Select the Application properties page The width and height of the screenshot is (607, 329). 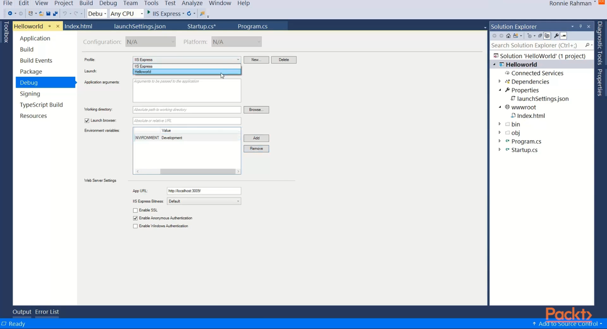pyautogui.click(x=35, y=38)
